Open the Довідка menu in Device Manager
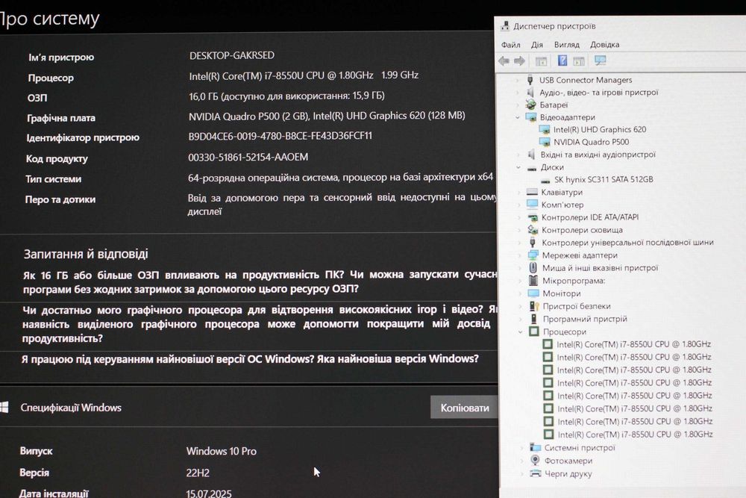This screenshot has height=498, width=746. click(605, 45)
